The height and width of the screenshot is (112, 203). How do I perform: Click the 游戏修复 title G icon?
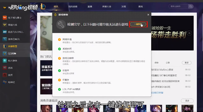coord(55,15)
